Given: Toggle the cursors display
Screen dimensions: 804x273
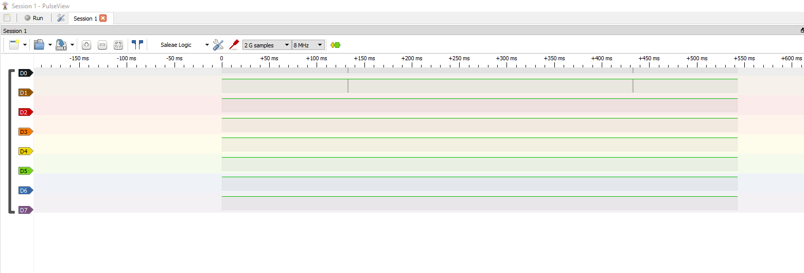Looking at the screenshot, I should (137, 45).
